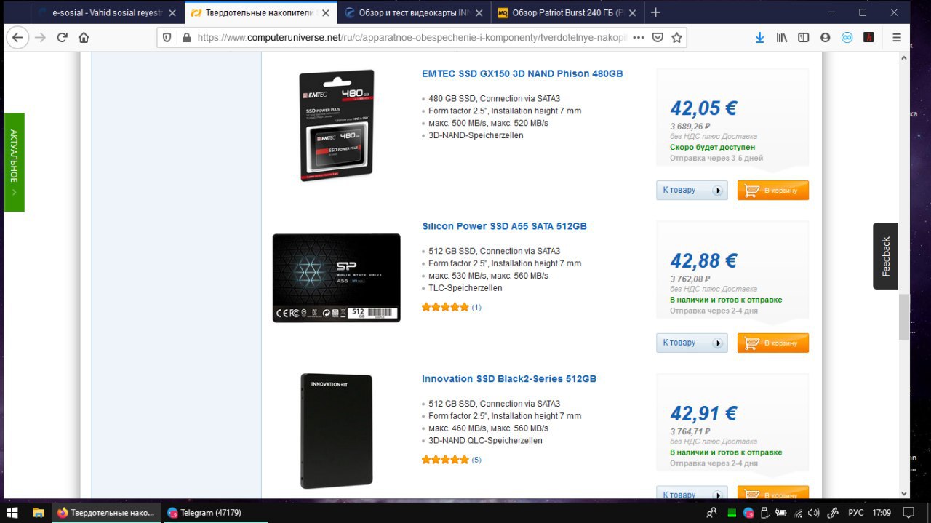Click the blue infinity extension icon

click(847, 38)
